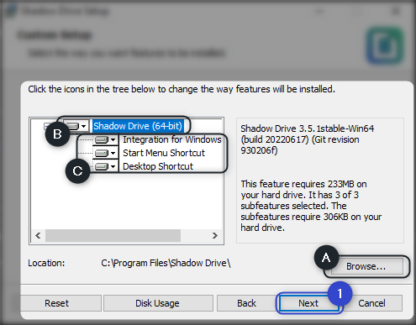This screenshot has height=325, width=416.
Task: Open the Disk Usage dialog
Action: [x=158, y=303]
